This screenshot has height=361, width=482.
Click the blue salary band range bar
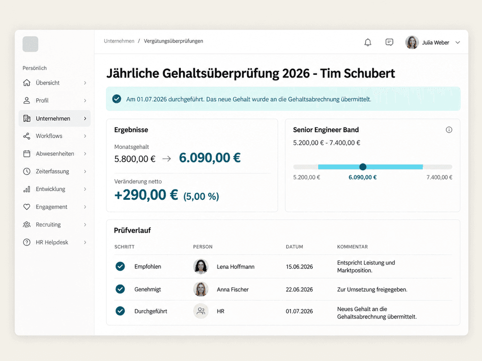370,167
